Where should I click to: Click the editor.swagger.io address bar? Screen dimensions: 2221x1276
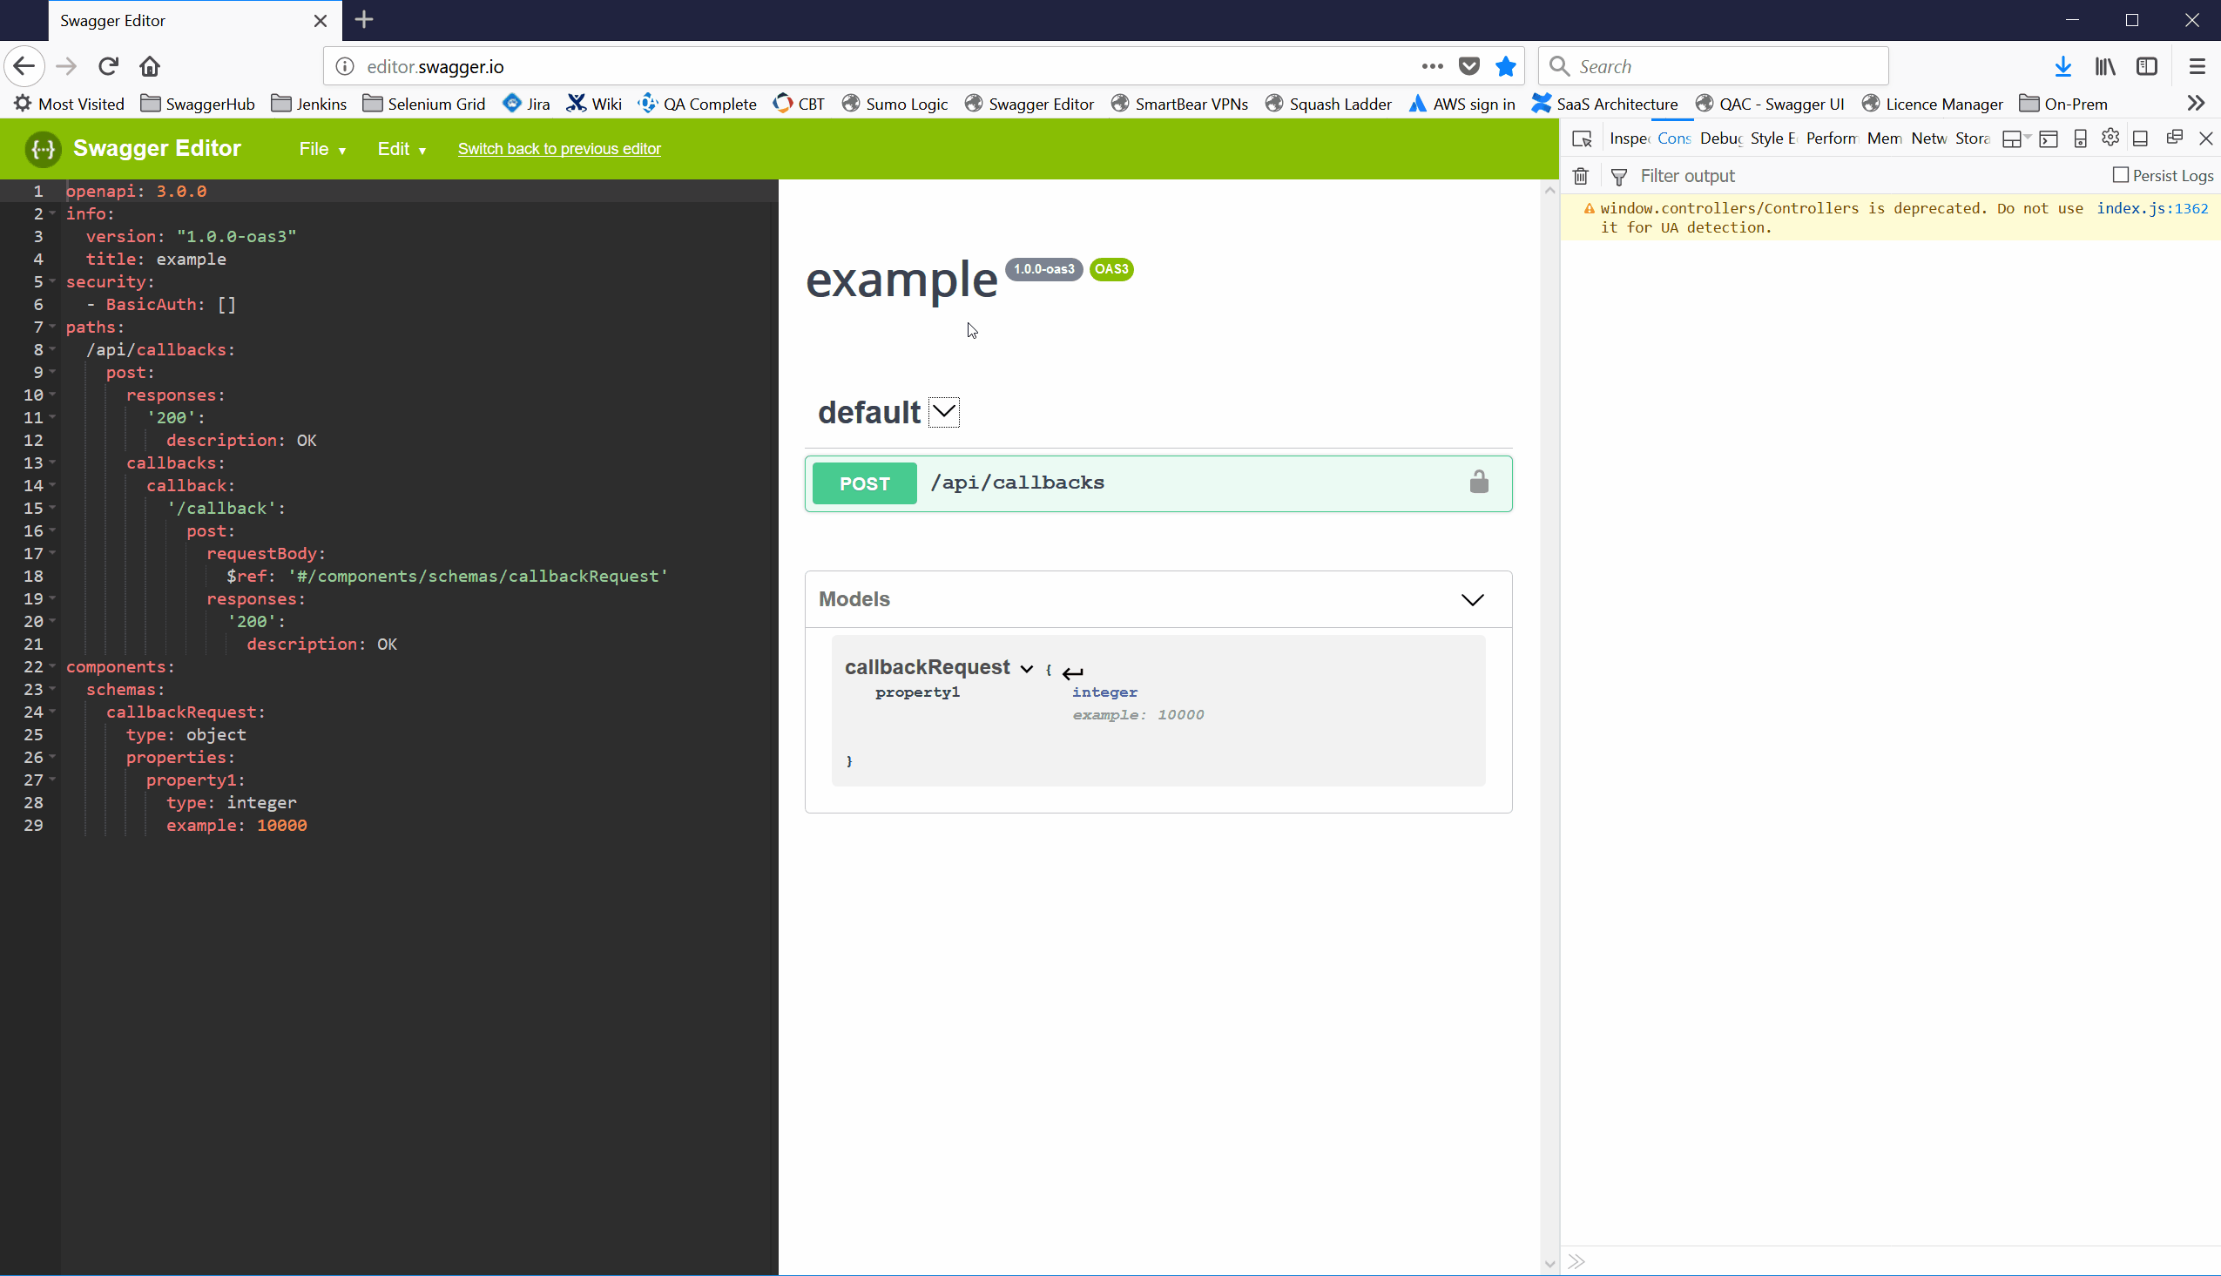(876, 66)
